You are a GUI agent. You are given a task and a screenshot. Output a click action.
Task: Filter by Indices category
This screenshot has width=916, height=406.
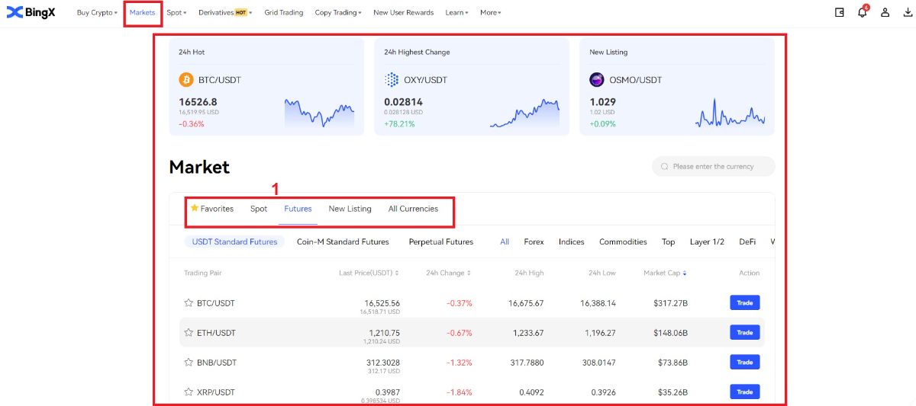pos(571,241)
